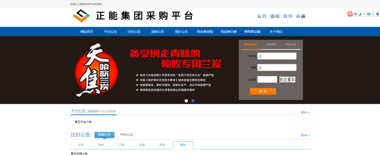This screenshot has height=155, width=380.
Task: Select the 工程 category tab
Action: 121,145
